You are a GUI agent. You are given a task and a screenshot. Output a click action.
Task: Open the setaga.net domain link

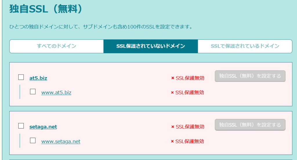pyautogui.click(x=43, y=127)
